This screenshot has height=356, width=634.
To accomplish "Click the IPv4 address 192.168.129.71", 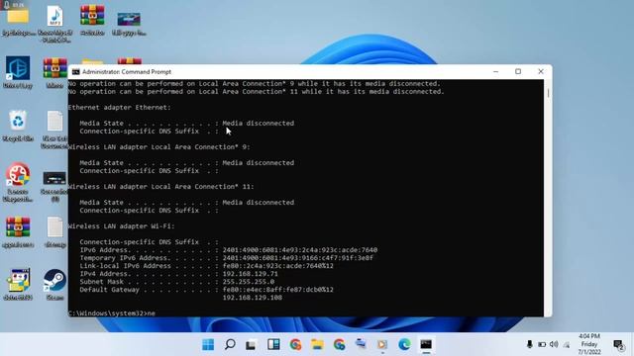I will (x=250, y=274).
